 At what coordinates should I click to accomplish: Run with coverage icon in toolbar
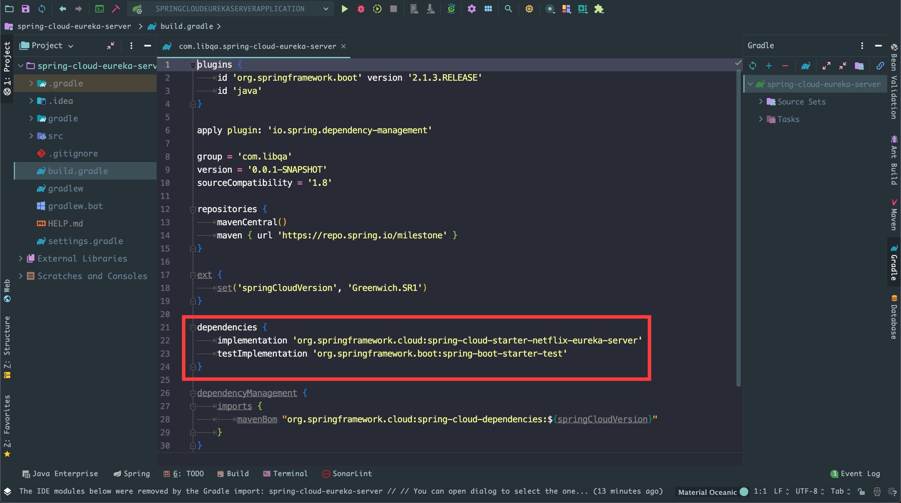coord(377,9)
